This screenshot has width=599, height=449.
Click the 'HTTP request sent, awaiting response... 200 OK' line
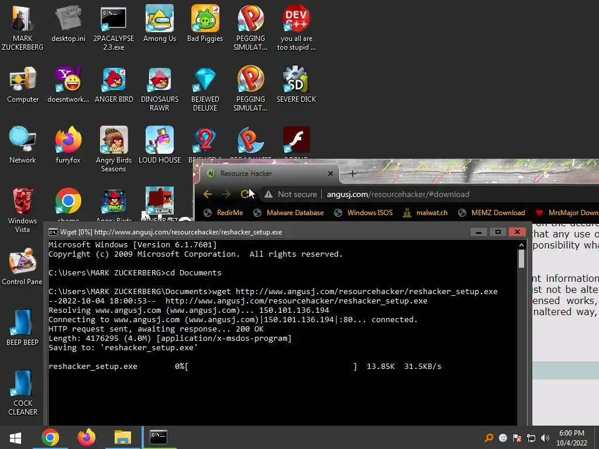point(156,329)
